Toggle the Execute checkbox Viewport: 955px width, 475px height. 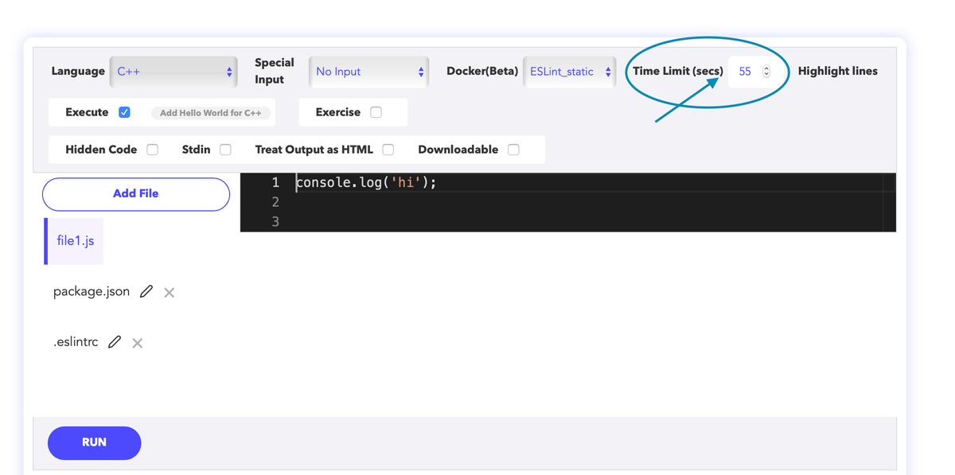click(x=124, y=112)
